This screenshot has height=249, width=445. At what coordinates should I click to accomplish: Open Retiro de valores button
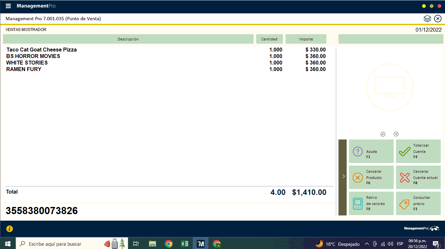click(x=371, y=203)
